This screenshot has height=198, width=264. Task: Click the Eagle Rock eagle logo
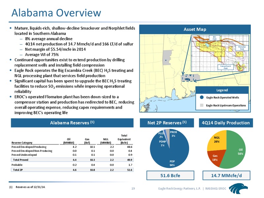point(238,188)
